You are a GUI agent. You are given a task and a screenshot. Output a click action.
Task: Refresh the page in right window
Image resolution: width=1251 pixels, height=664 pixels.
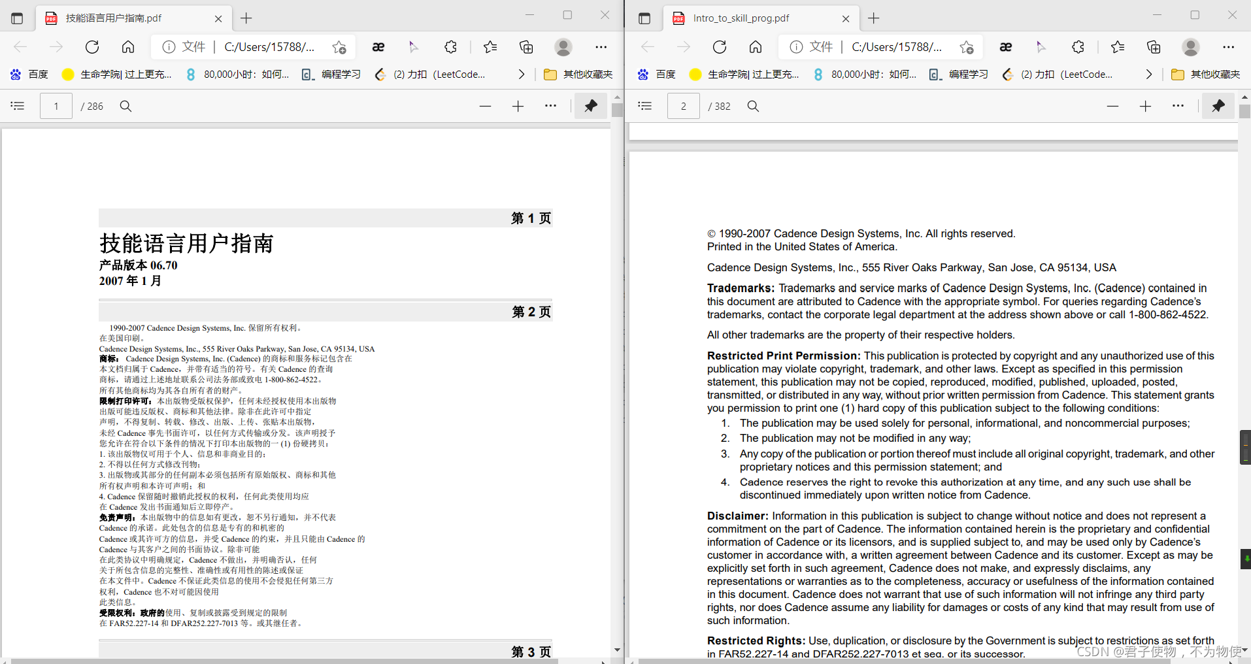720,47
